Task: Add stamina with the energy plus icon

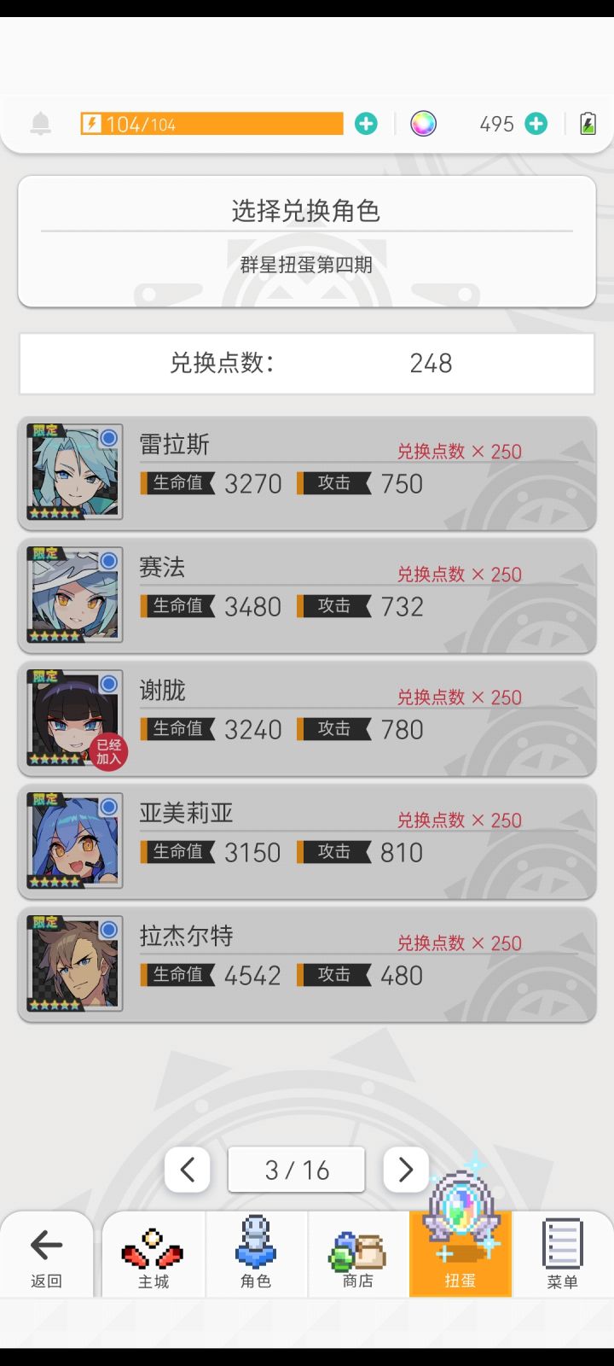Action: click(366, 124)
